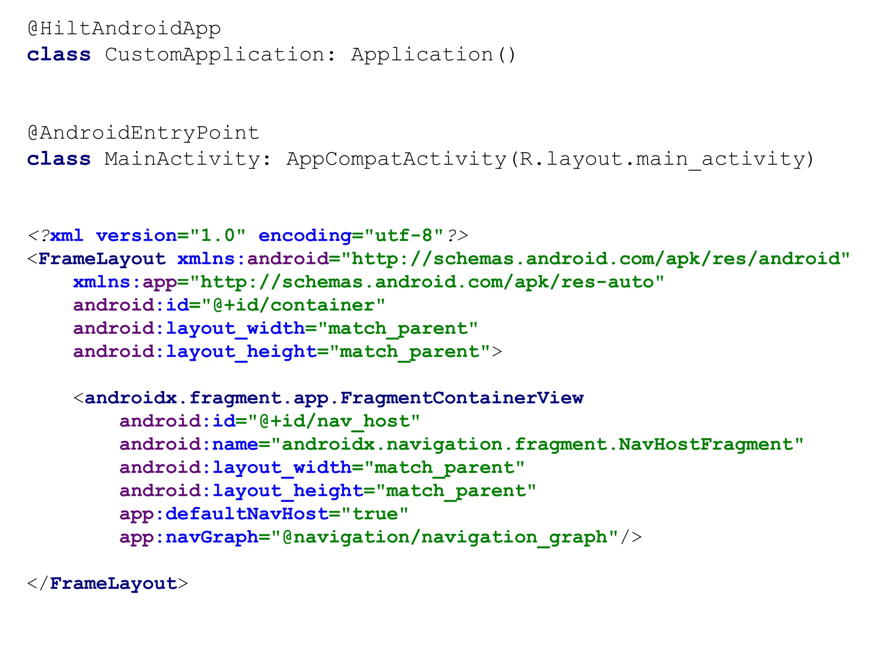
Task: Click the closing </FrameLayout> tag
Action: [x=107, y=584]
